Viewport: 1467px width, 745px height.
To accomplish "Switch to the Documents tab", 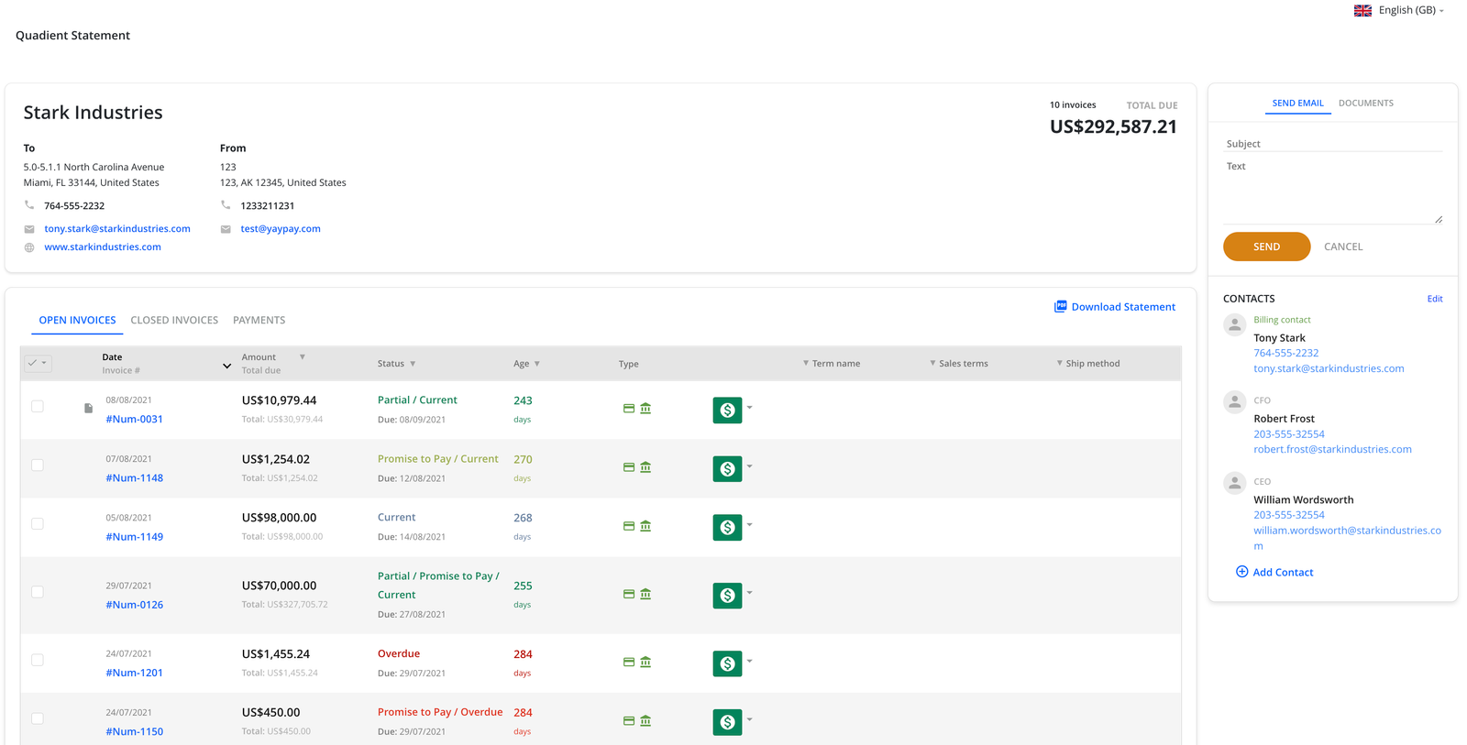I will [x=1365, y=103].
